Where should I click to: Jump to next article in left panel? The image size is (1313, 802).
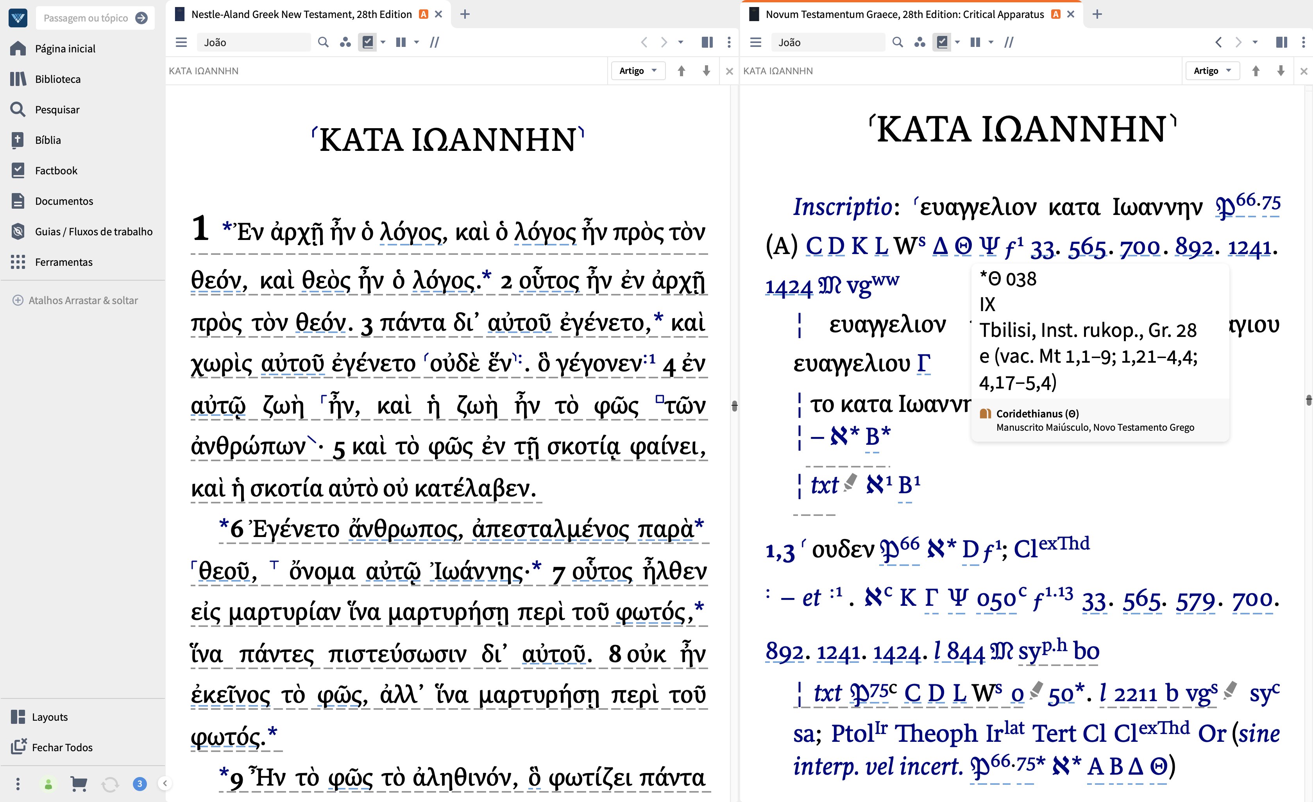pos(706,71)
